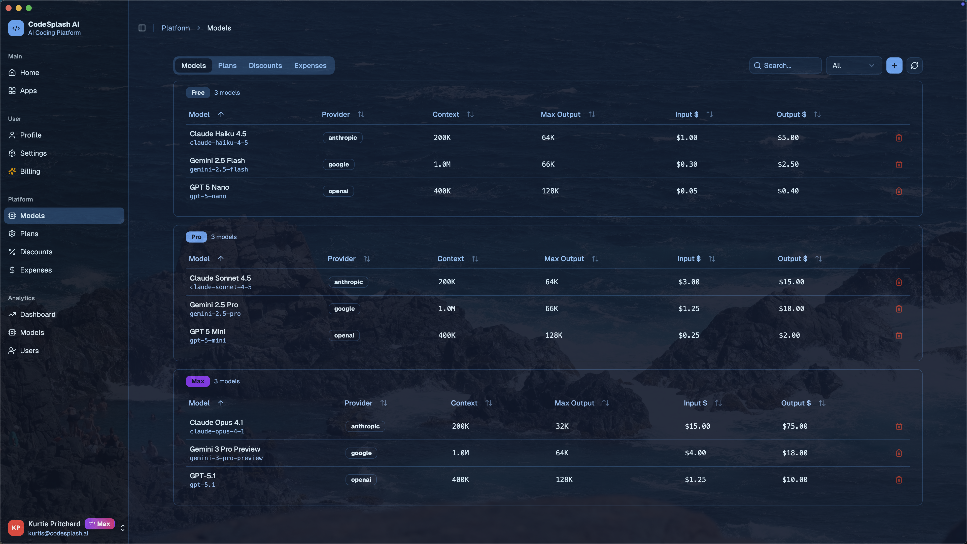Delete the Claude Haiku 4.5 model row

click(899, 138)
